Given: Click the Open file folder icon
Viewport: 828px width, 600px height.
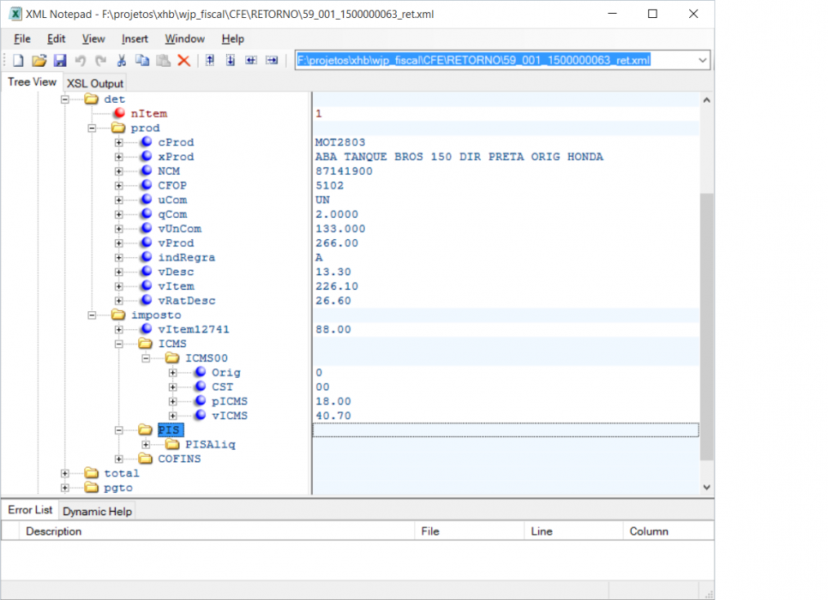Looking at the screenshot, I should pyautogui.click(x=39, y=60).
